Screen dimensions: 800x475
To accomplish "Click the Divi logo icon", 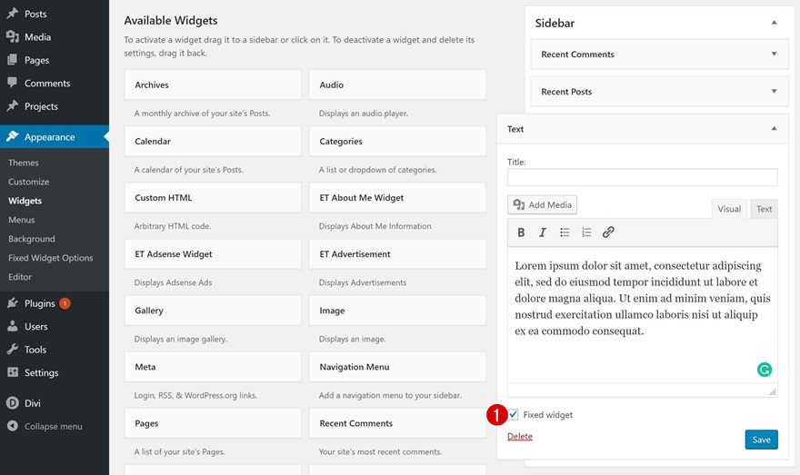I will (x=13, y=403).
